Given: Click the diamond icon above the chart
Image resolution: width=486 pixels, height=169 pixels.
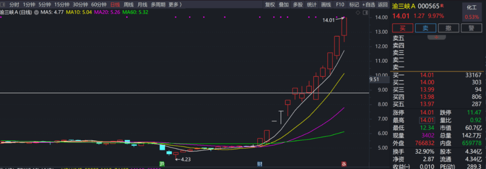Looking at the screenshot, I should coord(358,13).
